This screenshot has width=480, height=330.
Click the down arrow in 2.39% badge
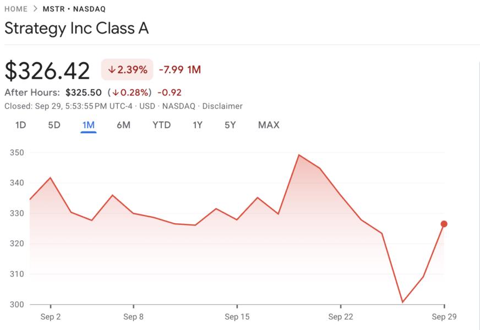111,70
